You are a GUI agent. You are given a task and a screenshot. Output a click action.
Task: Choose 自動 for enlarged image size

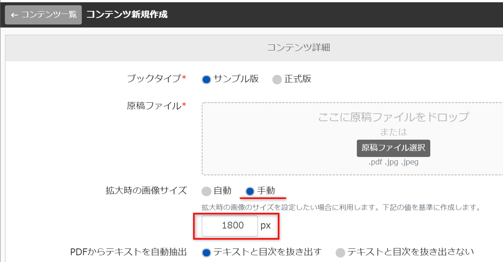pos(206,191)
